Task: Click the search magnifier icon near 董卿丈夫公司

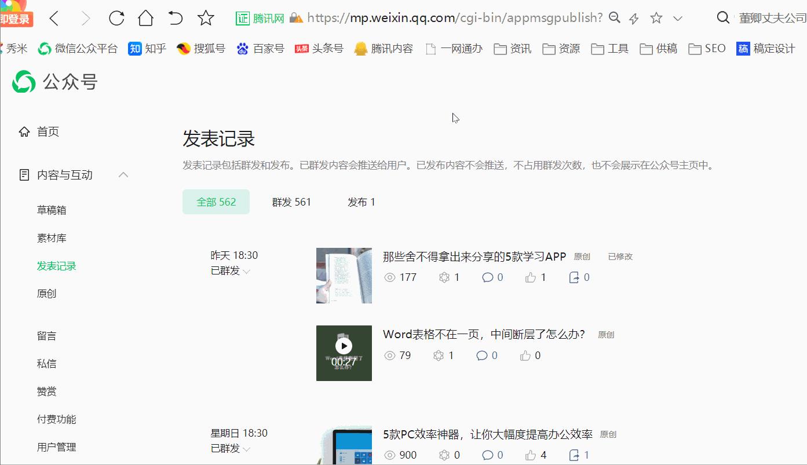Action: pyautogui.click(x=722, y=18)
